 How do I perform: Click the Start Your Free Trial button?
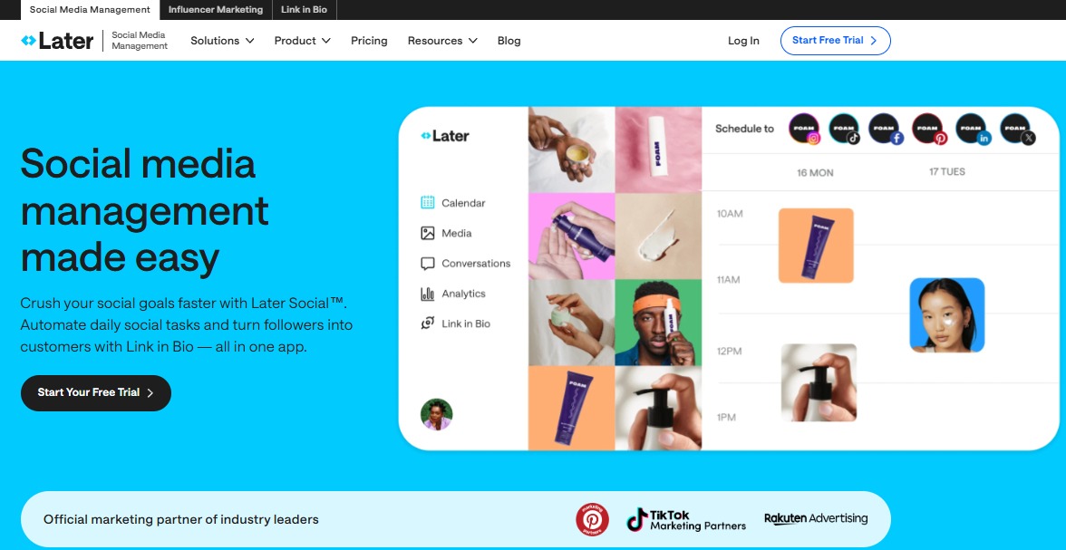[95, 393]
